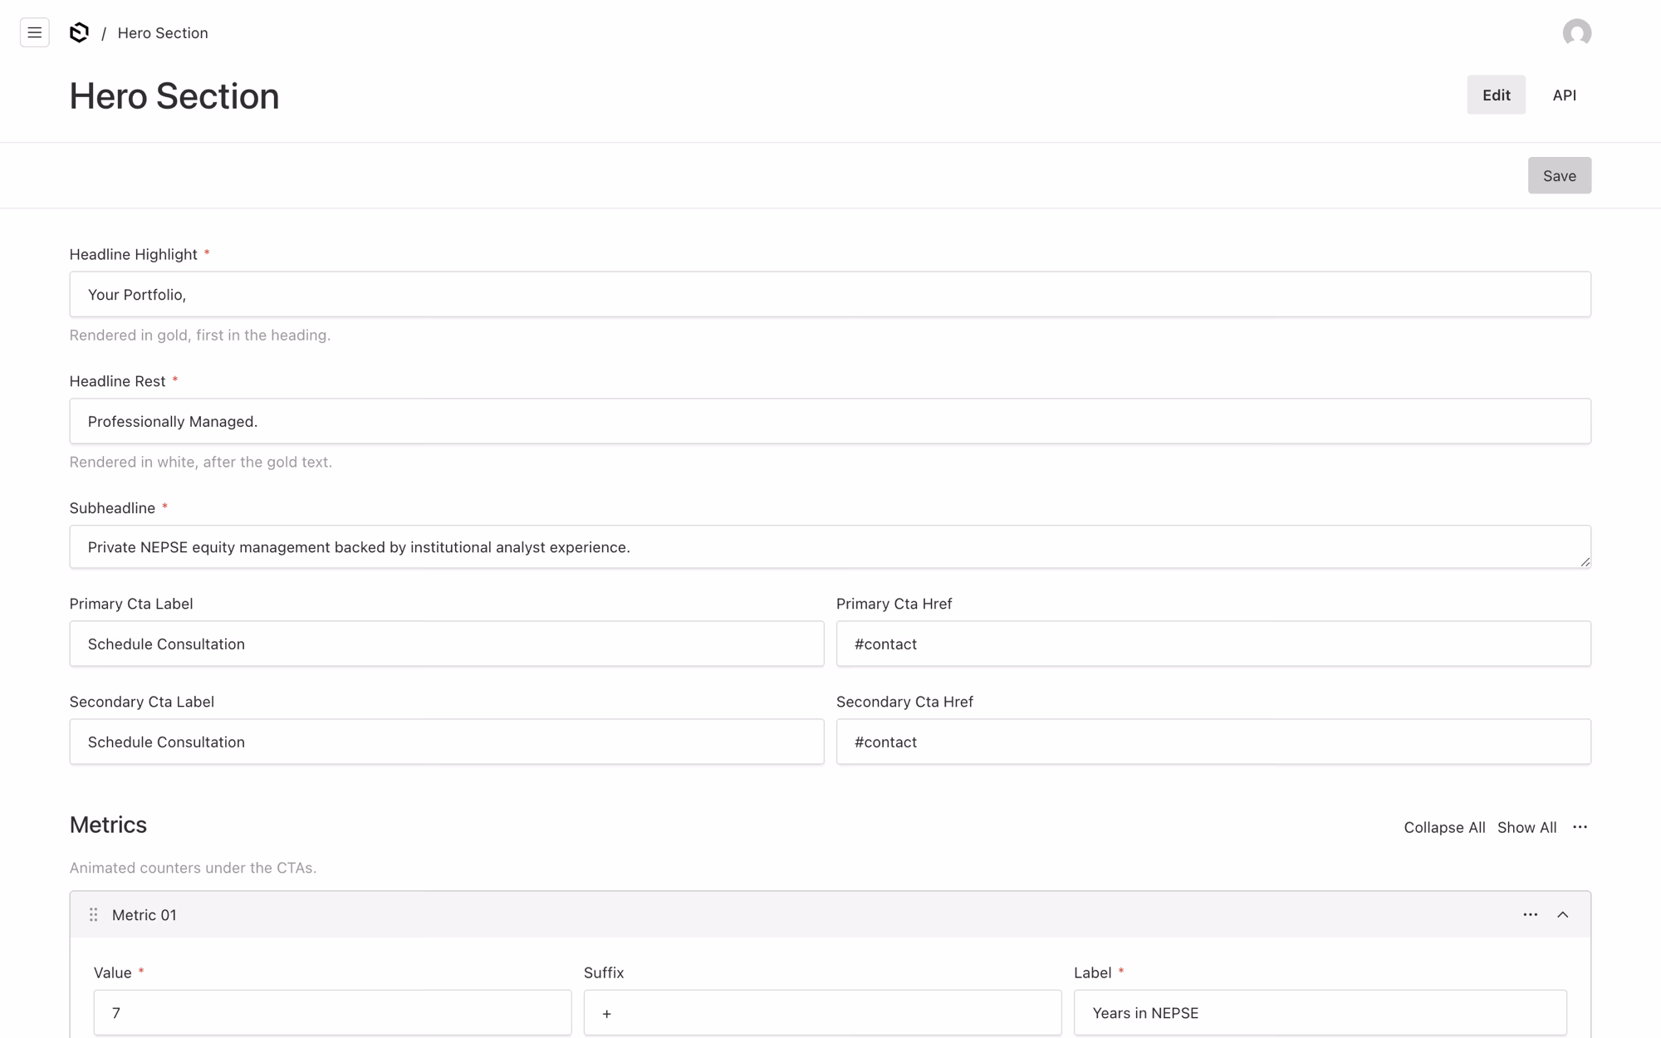Focus the Headline Highlight input
The width and height of the screenshot is (1661, 1038).
(830, 294)
